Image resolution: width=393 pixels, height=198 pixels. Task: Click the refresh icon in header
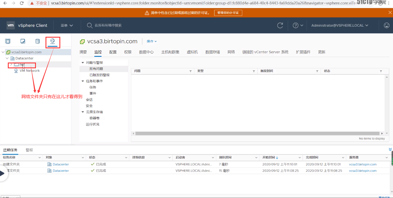(280, 25)
